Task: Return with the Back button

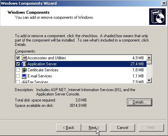Action: coord(69,128)
